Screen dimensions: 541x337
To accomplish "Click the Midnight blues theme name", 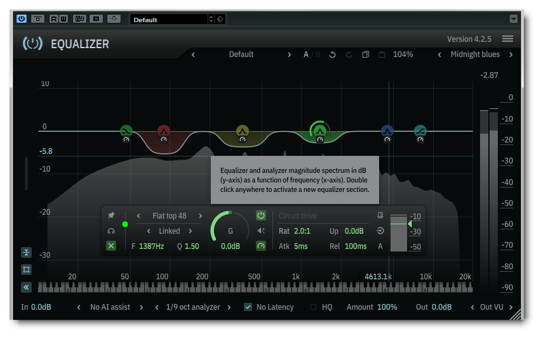I will 475,54.
